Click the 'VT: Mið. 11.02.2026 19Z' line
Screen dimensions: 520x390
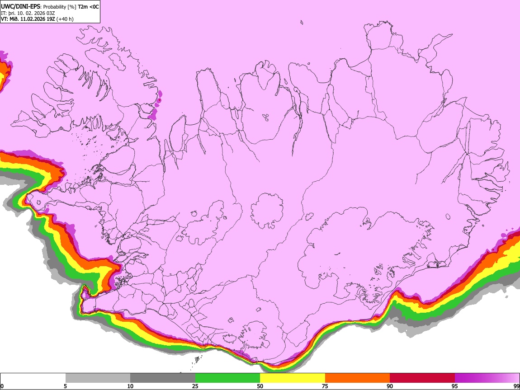point(28,19)
